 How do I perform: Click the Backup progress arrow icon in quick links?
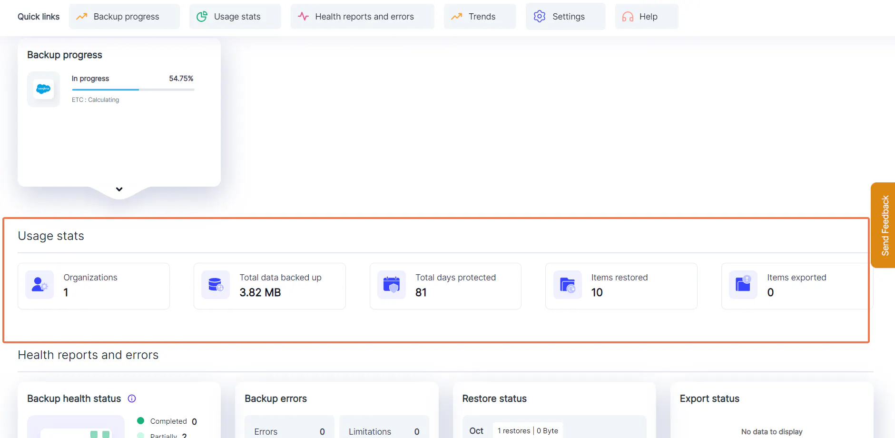[82, 17]
